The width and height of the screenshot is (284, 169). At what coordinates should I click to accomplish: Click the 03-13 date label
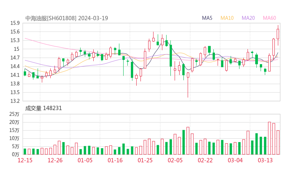tap(265, 160)
